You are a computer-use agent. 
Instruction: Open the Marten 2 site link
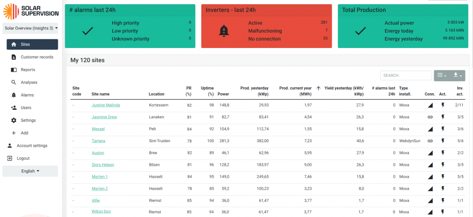tap(100, 189)
